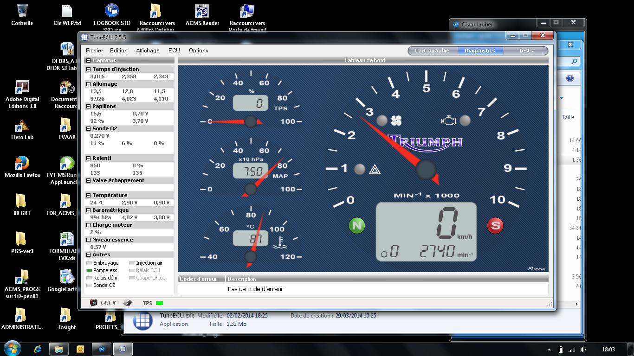The image size is (634, 356).
Task: Collapse the Température section
Action: click(88, 195)
